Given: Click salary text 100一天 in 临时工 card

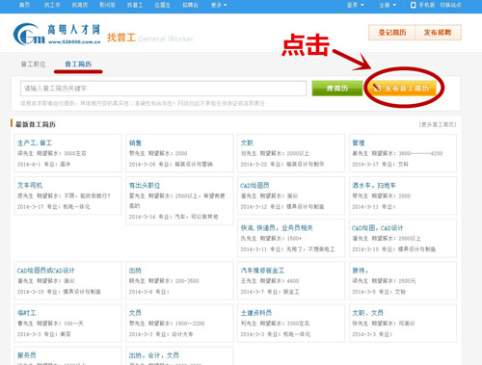Looking at the screenshot, I should (73, 324).
